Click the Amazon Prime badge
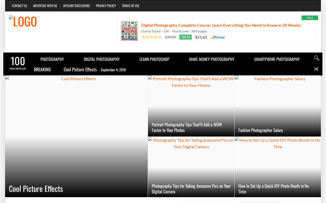The height and width of the screenshot is (203, 326). click(x=218, y=37)
